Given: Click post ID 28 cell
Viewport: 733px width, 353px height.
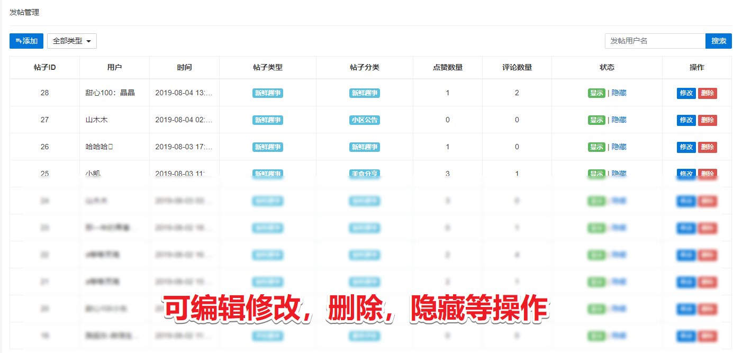Looking at the screenshot, I should point(44,93).
